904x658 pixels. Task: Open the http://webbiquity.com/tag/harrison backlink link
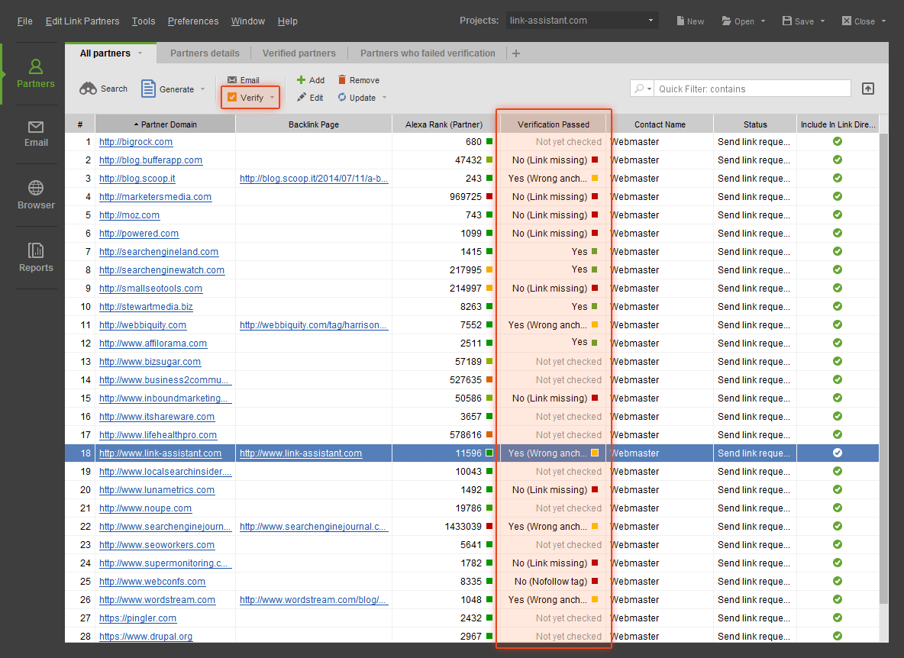click(x=314, y=325)
